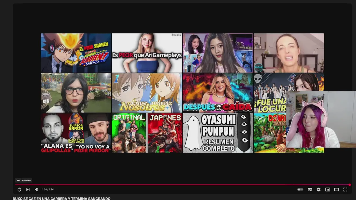Open the player settings gear

pos(319,189)
